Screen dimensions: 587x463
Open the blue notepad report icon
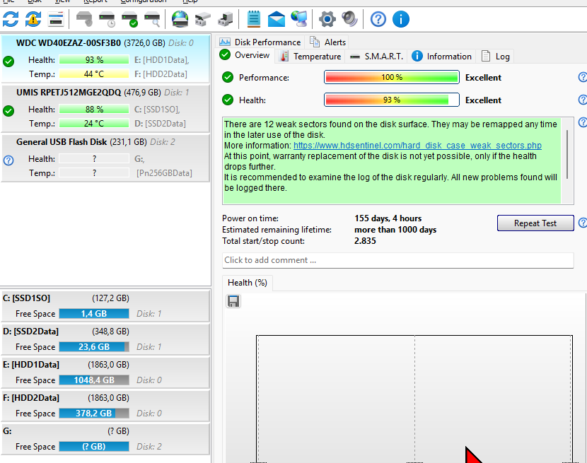click(254, 19)
